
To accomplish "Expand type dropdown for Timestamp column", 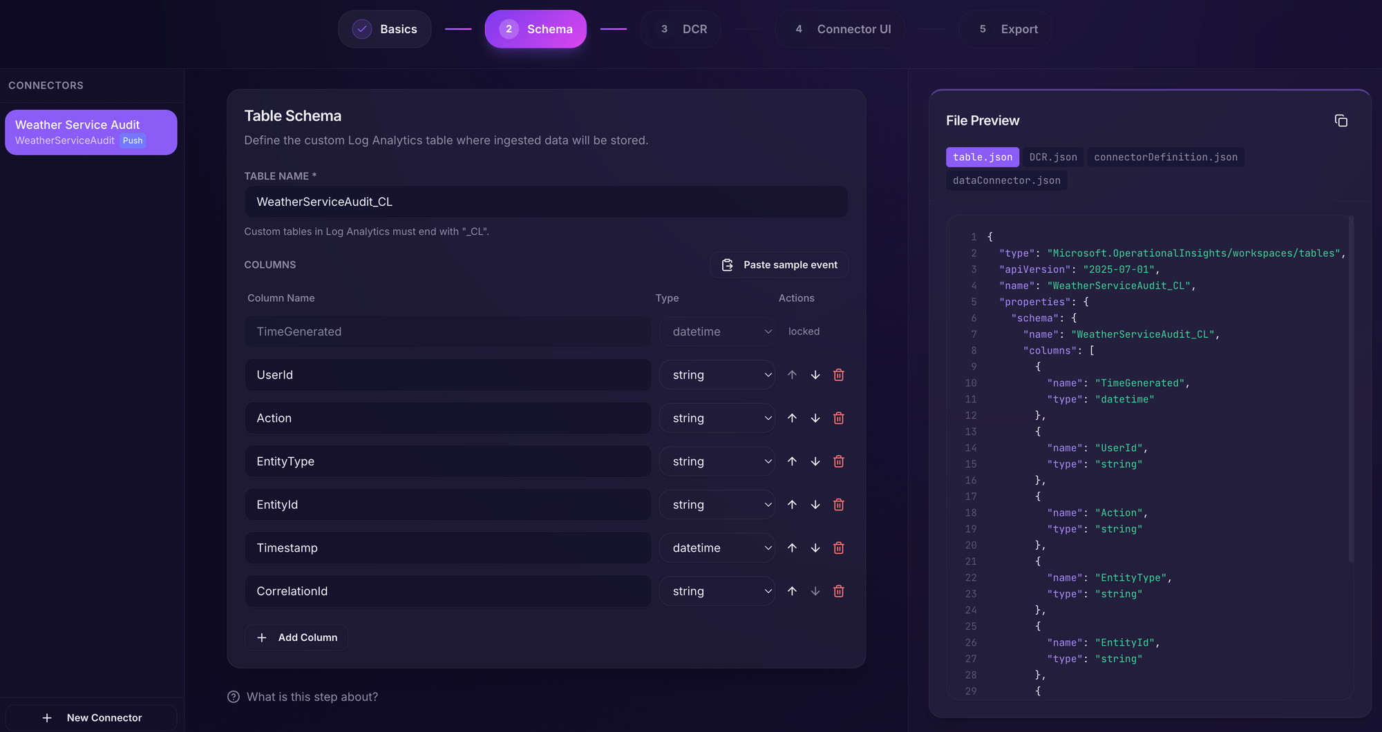I will pos(717,548).
